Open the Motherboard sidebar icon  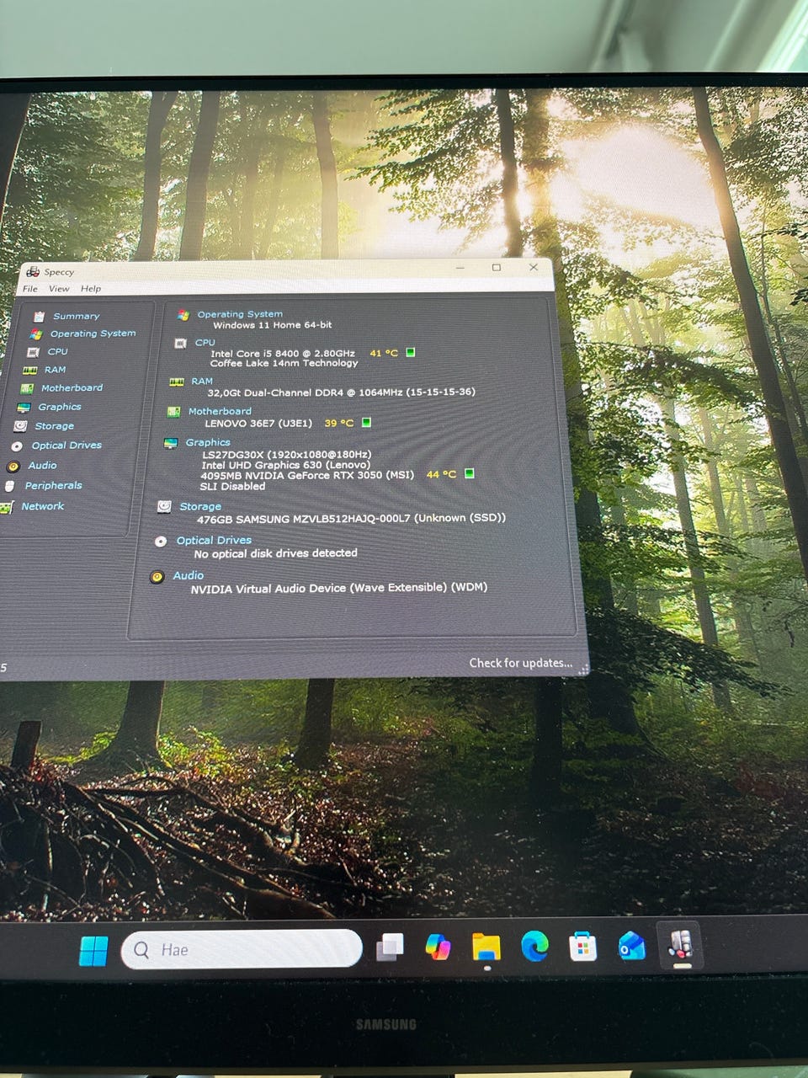pos(27,389)
